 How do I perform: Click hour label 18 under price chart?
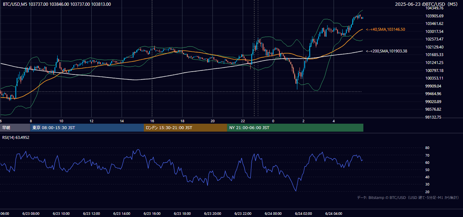(x=182, y=121)
